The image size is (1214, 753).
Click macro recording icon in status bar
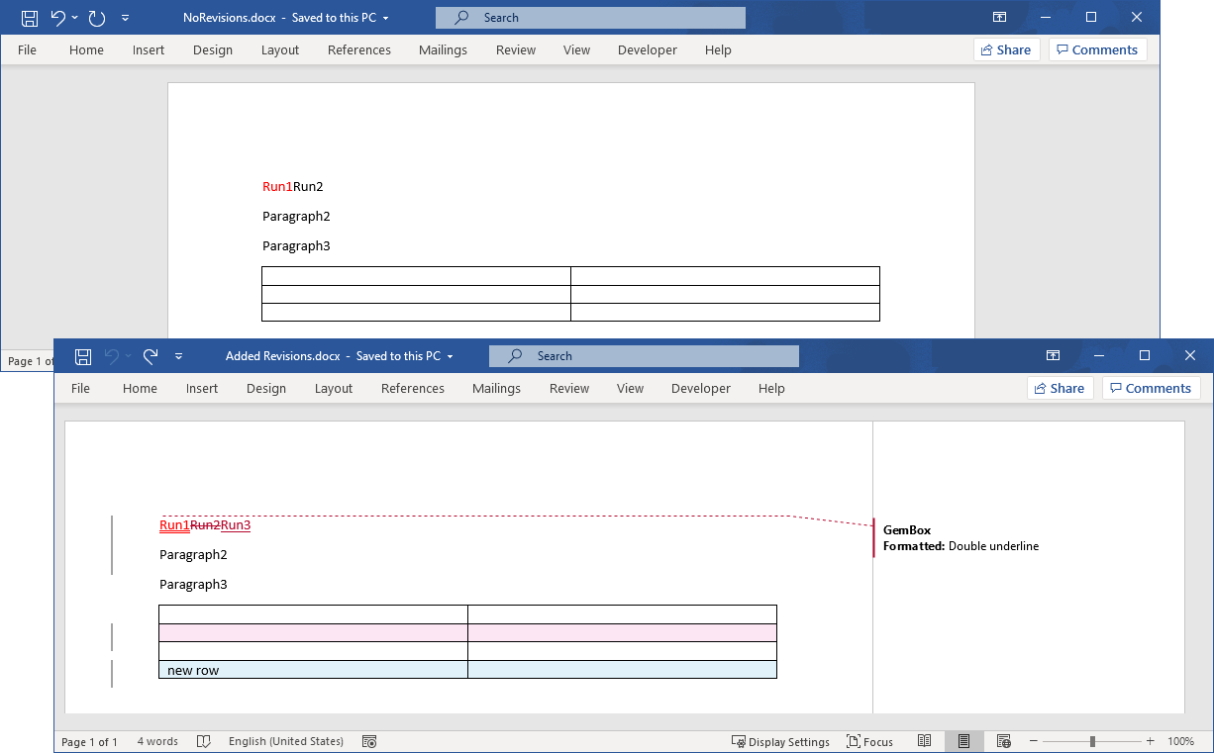click(369, 741)
